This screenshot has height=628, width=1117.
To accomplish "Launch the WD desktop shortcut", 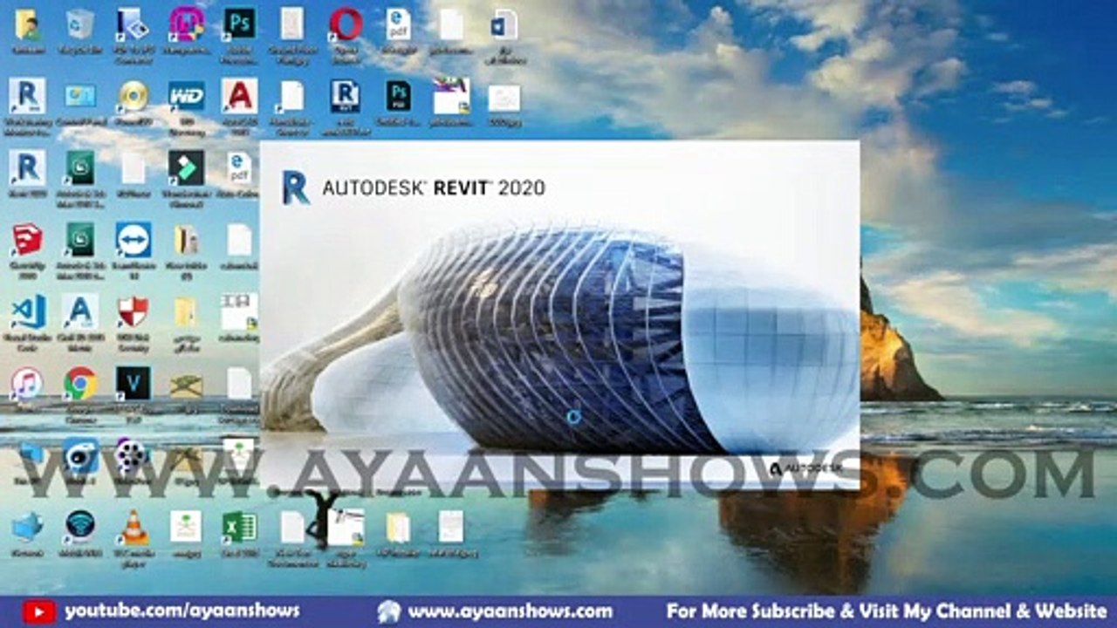I will (187, 96).
